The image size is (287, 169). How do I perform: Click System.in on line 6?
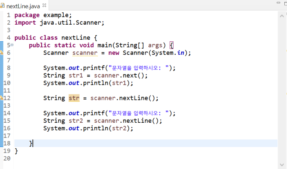[x=168, y=53]
